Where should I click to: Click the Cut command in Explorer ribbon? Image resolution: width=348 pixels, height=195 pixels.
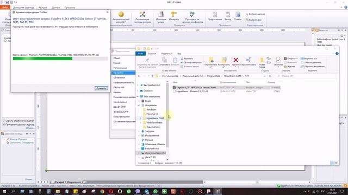tap(187, 58)
